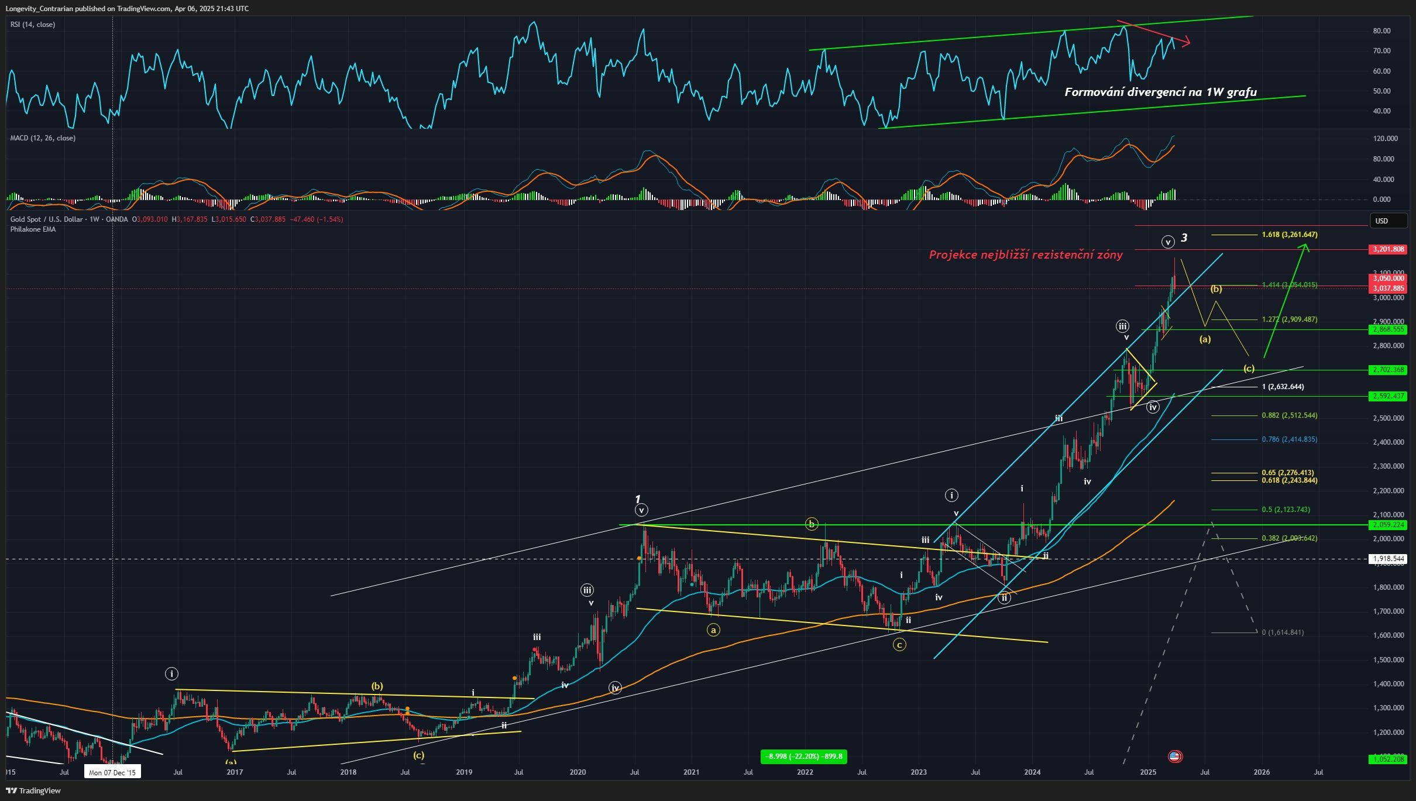Select the red 3,050.000 price level label
The height and width of the screenshot is (801, 1416).
point(1388,279)
